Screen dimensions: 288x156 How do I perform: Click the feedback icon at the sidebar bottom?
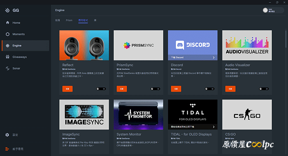click(7, 149)
